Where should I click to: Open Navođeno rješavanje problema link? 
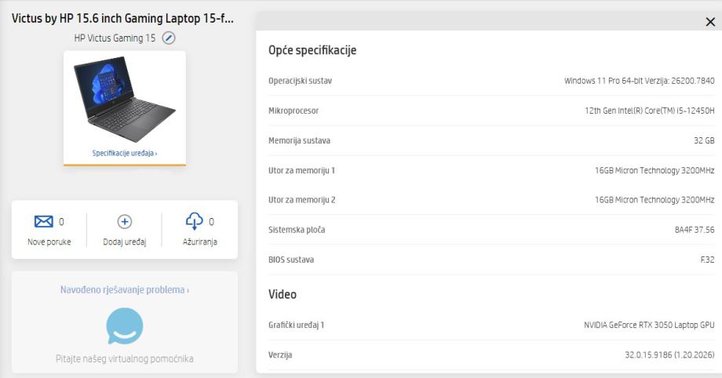click(124, 289)
